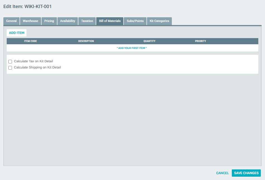The height and width of the screenshot is (180, 265).
Task: Open the Warehouse tab
Action: tap(30, 21)
